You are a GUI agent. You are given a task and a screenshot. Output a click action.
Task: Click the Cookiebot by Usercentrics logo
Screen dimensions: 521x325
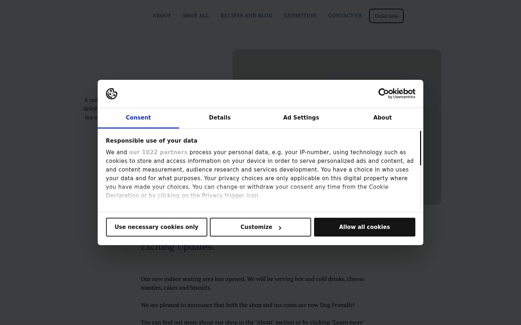point(397,94)
